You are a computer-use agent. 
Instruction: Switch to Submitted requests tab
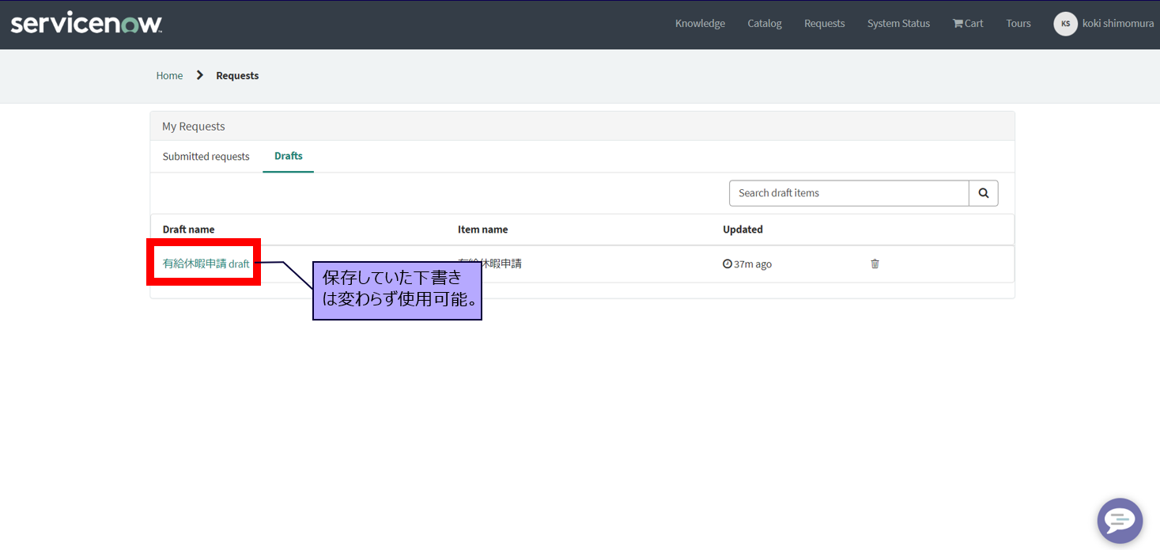coord(206,157)
